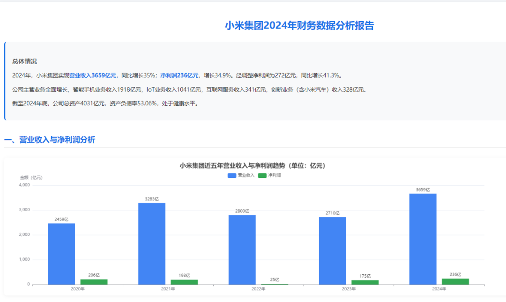Click the 193亿 data label
Image resolution: width=506 pixels, height=302 pixels.
184,275
